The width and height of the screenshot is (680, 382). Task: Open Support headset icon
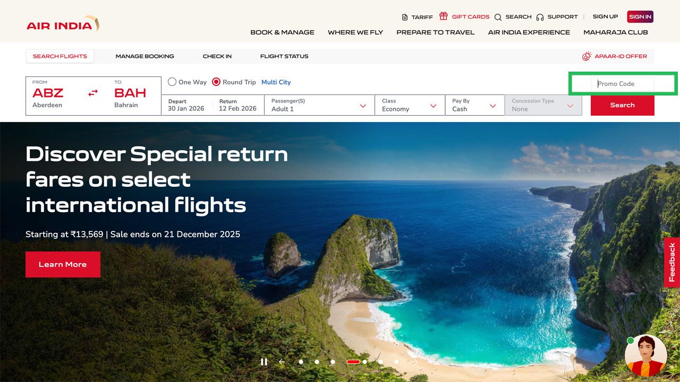[x=540, y=17]
